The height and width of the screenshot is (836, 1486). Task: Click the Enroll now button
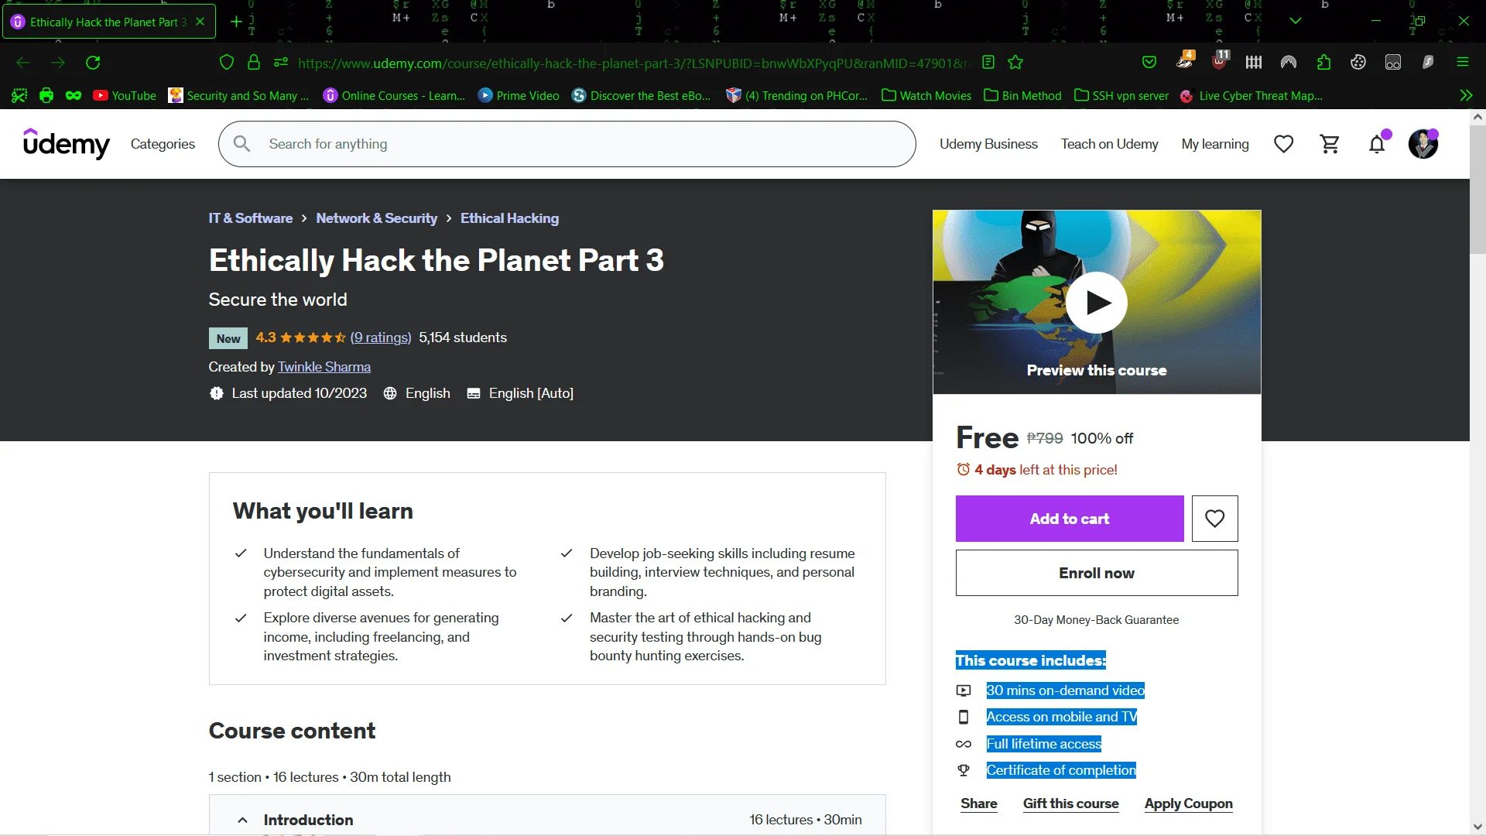pyautogui.click(x=1097, y=573)
